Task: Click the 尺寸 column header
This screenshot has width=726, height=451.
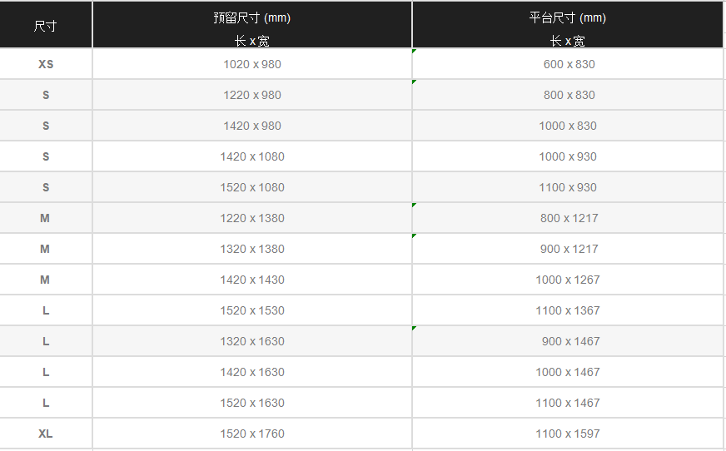Action: (x=45, y=26)
